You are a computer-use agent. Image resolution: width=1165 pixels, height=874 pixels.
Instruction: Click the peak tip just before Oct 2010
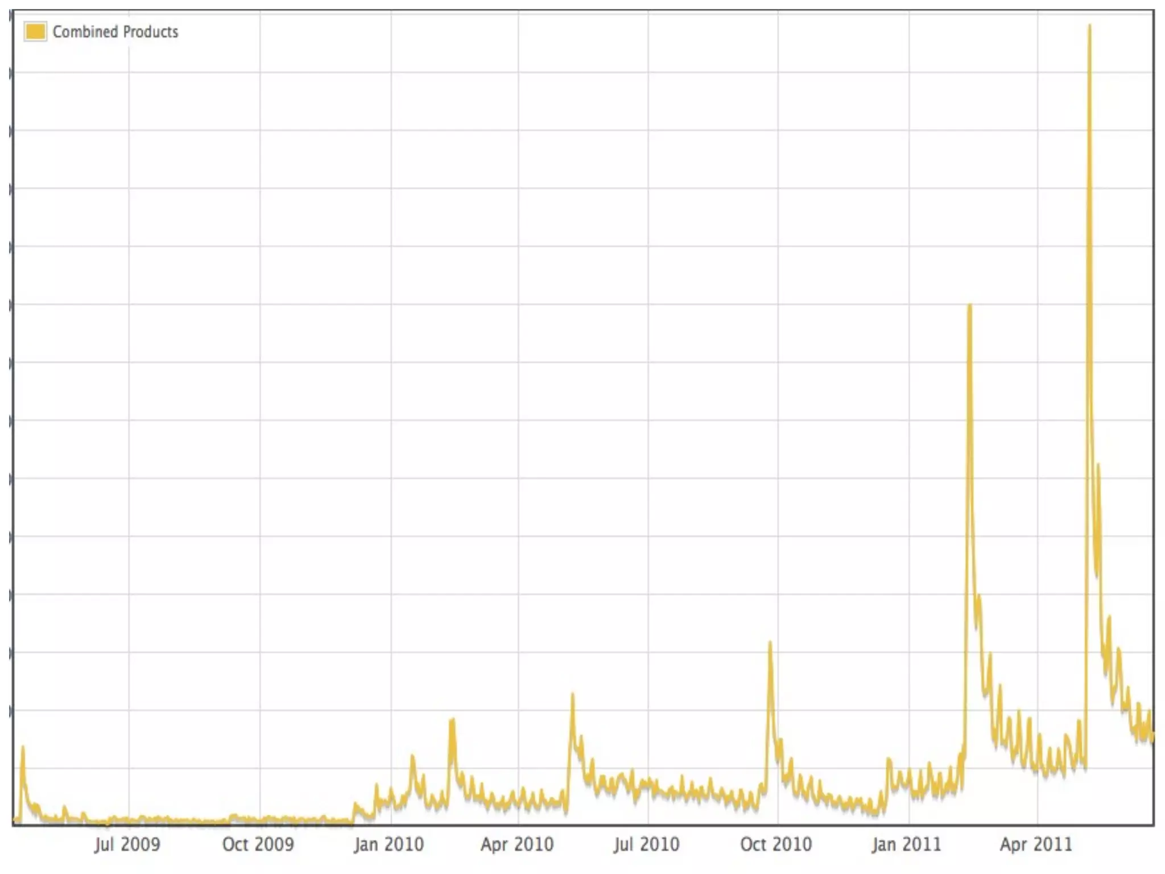(x=770, y=643)
